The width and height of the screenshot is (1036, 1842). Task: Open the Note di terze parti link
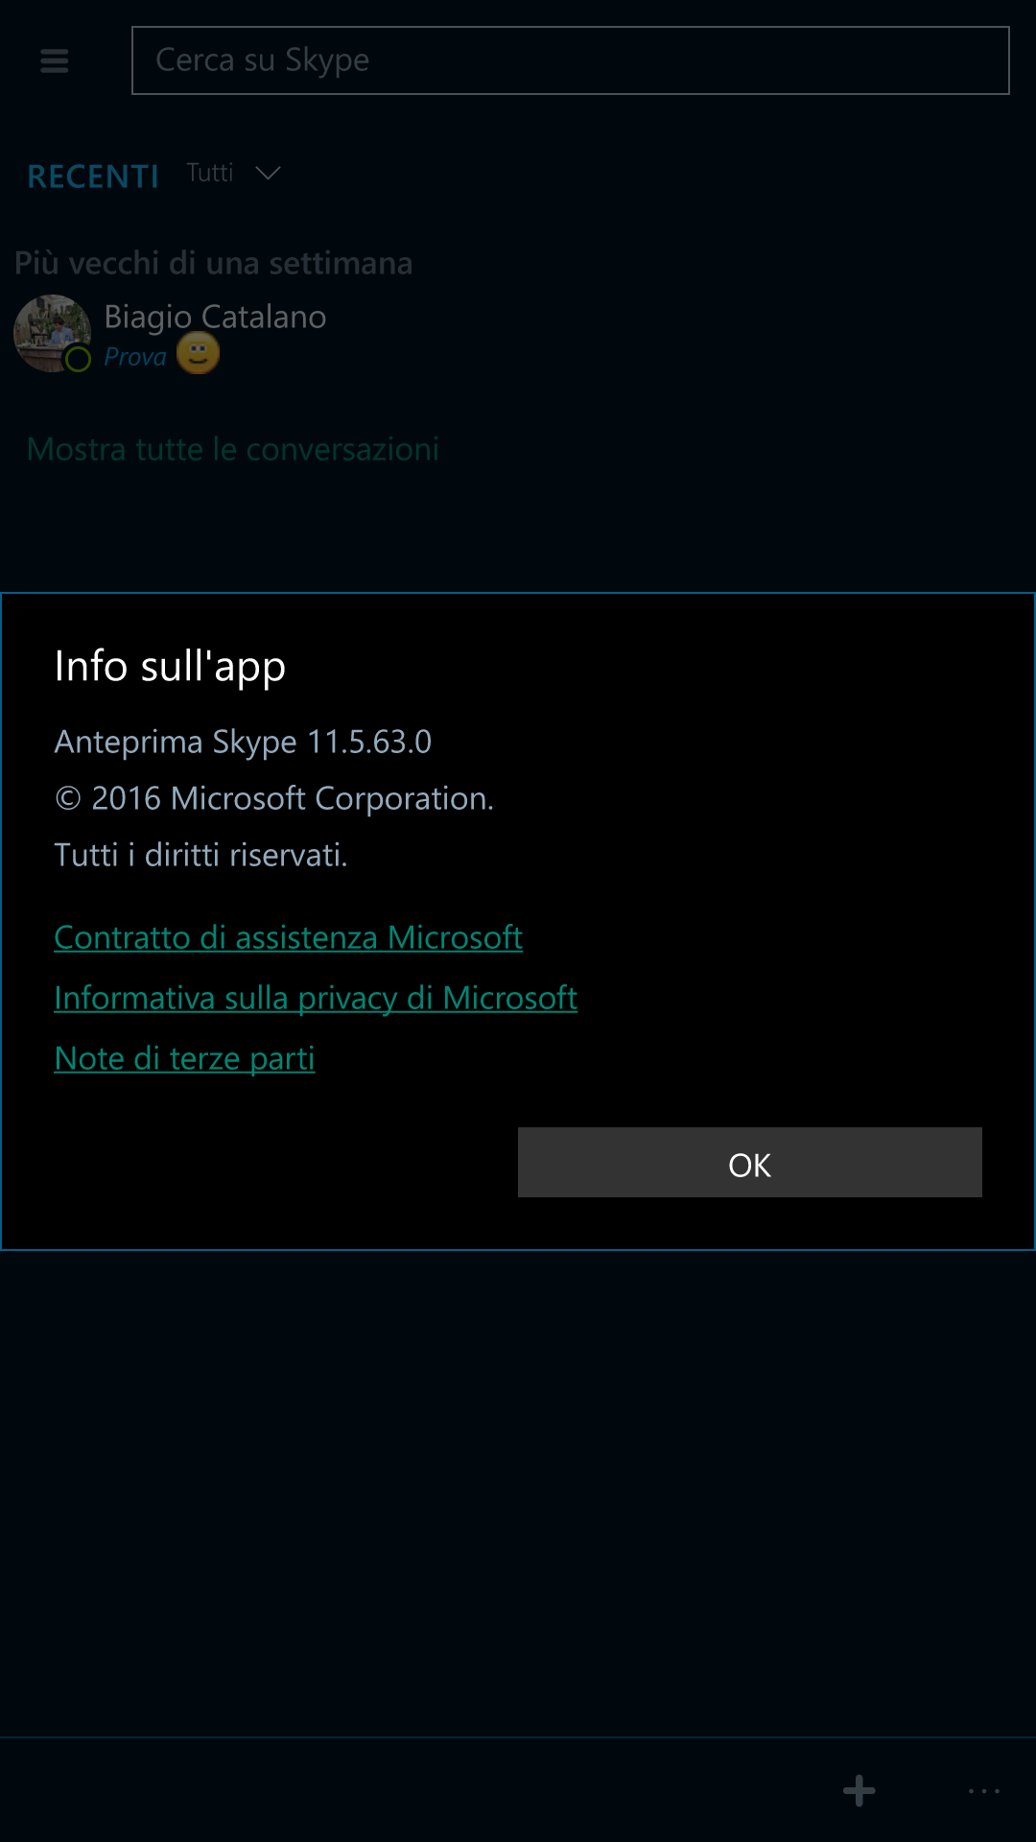tap(184, 1058)
